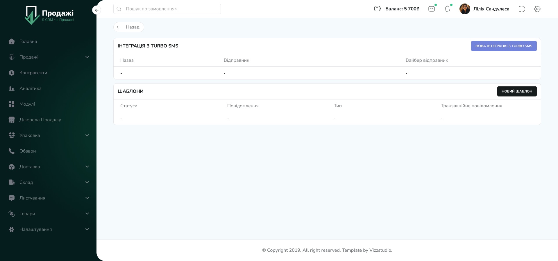
Task: Click the Головна home icon
Action: click(12, 41)
